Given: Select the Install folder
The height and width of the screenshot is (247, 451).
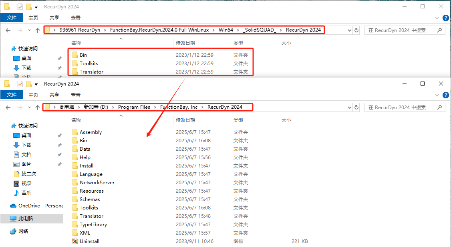Looking at the screenshot, I should (x=86, y=165).
